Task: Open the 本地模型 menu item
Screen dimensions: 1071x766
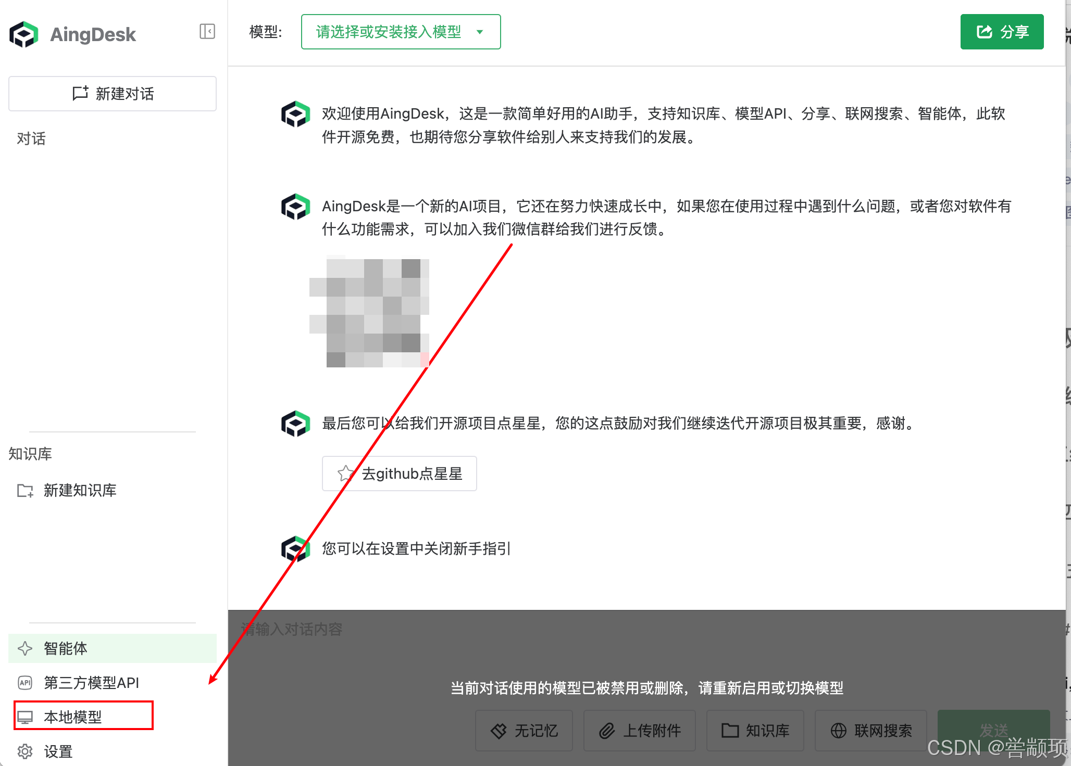Action: click(73, 717)
